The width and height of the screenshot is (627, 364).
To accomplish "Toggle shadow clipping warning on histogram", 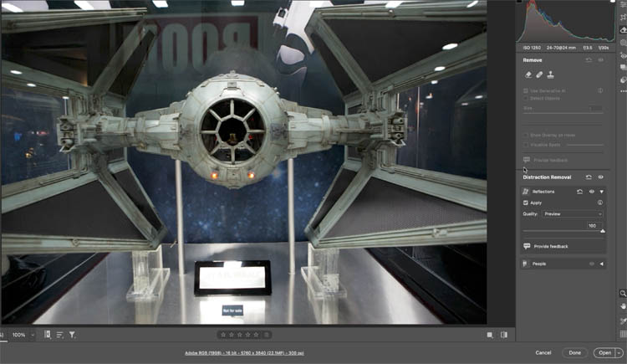I will tap(519, 2).
